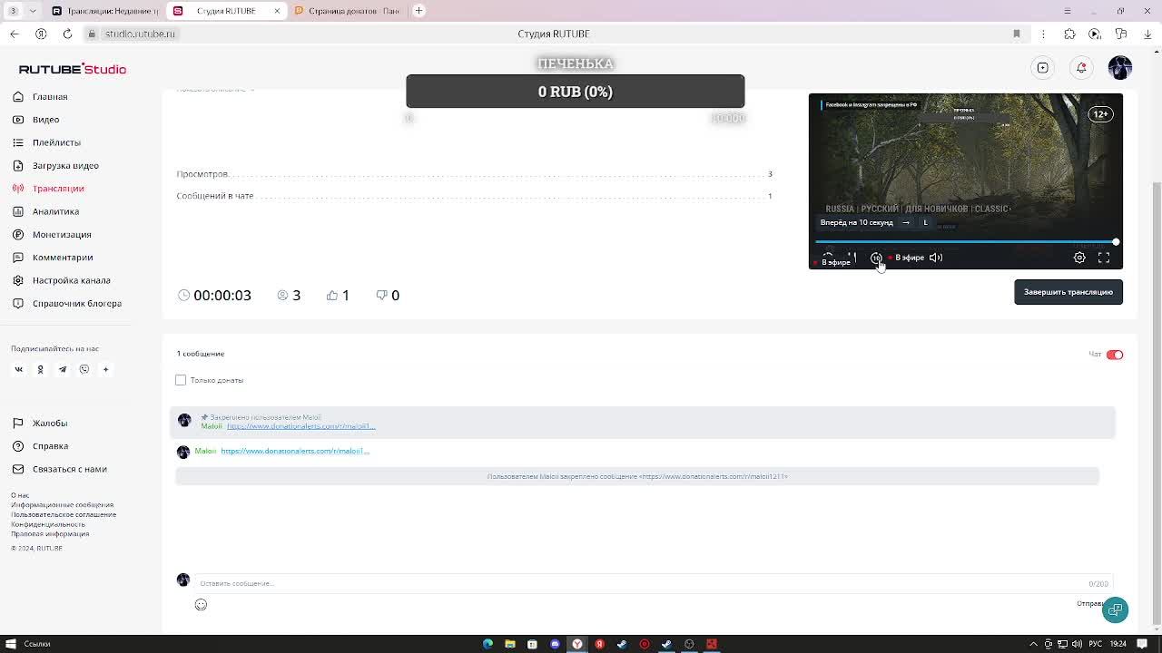
Task: Expand the browser tab group dropdown
Action: coord(33,11)
